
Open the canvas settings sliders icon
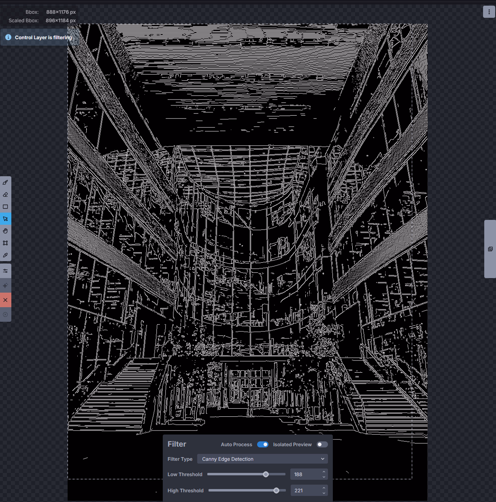coord(5,271)
